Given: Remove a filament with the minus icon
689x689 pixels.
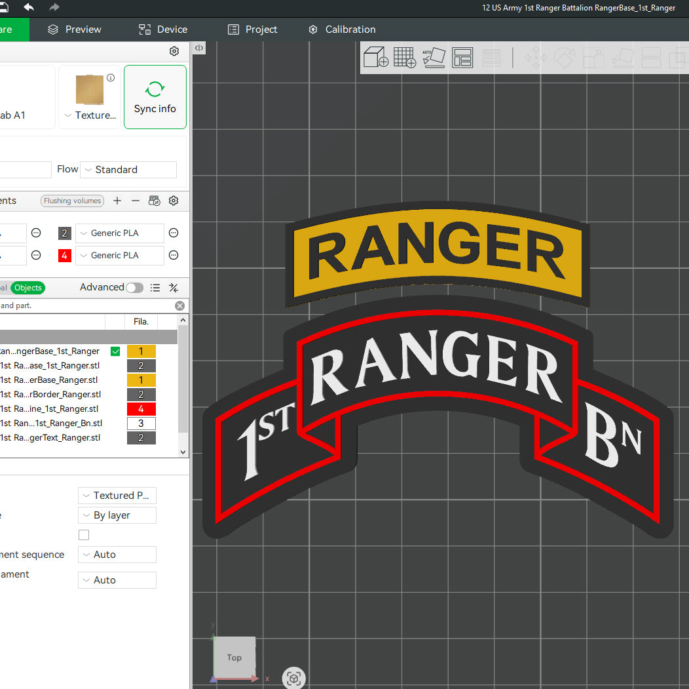Looking at the screenshot, I should click(x=135, y=201).
